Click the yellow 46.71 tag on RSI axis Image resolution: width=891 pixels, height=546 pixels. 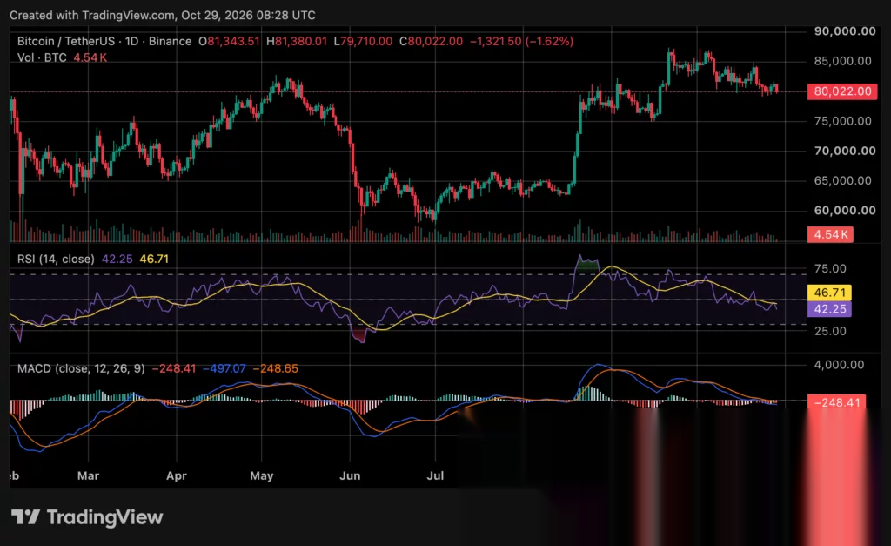pos(829,293)
